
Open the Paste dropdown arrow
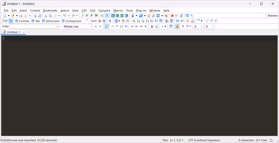pos(59,16)
